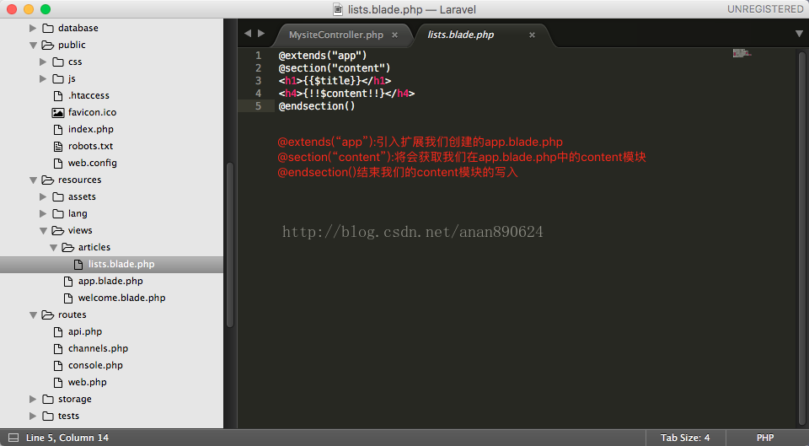Screen dimensions: 809x446
Task: Click the storage folder icon
Action: pyautogui.click(x=48, y=399)
